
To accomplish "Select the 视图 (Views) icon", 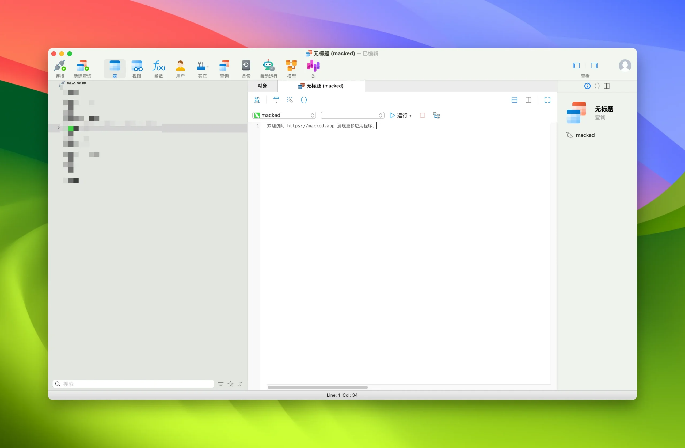I will tap(137, 68).
